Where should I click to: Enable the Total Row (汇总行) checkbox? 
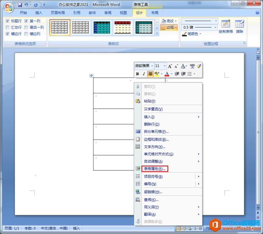pos(7,27)
